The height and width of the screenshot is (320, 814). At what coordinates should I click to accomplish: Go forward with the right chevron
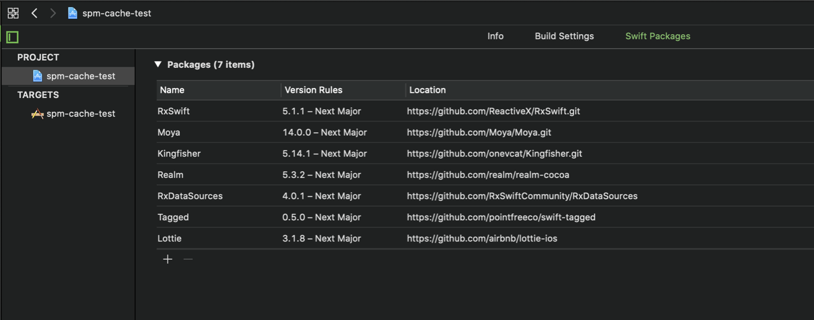coord(53,13)
